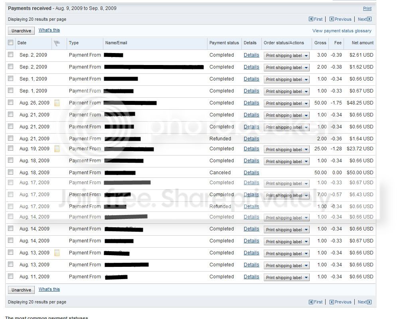The image size is (399, 319).
Task: Toggle the select-all checkbox in the table header
Action: coord(10,43)
